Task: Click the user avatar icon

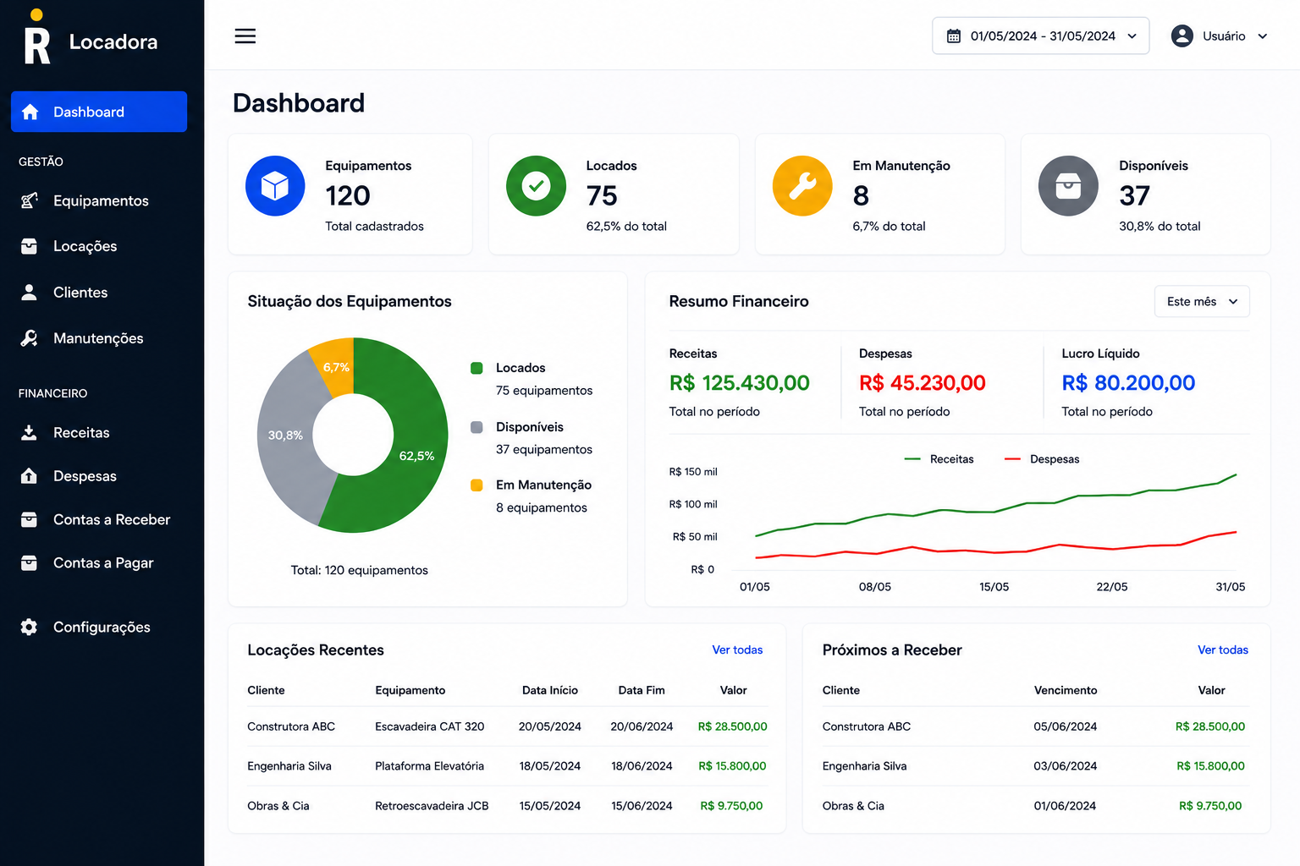Action: pos(1182,36)
